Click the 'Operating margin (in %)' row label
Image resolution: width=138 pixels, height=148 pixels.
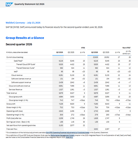pos(15,115)
